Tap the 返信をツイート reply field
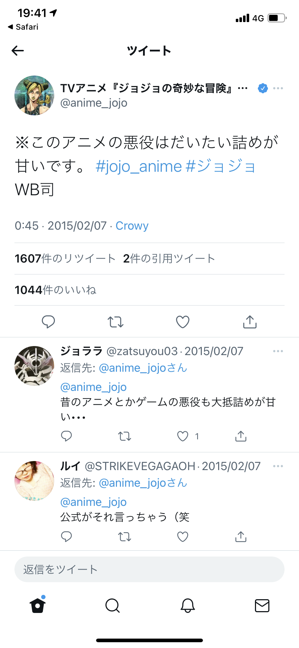The image size is (299, 648). pyautogui.click(x=149, y=570)
